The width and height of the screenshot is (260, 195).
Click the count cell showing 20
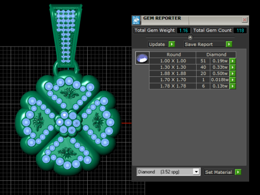click(203, 74)
